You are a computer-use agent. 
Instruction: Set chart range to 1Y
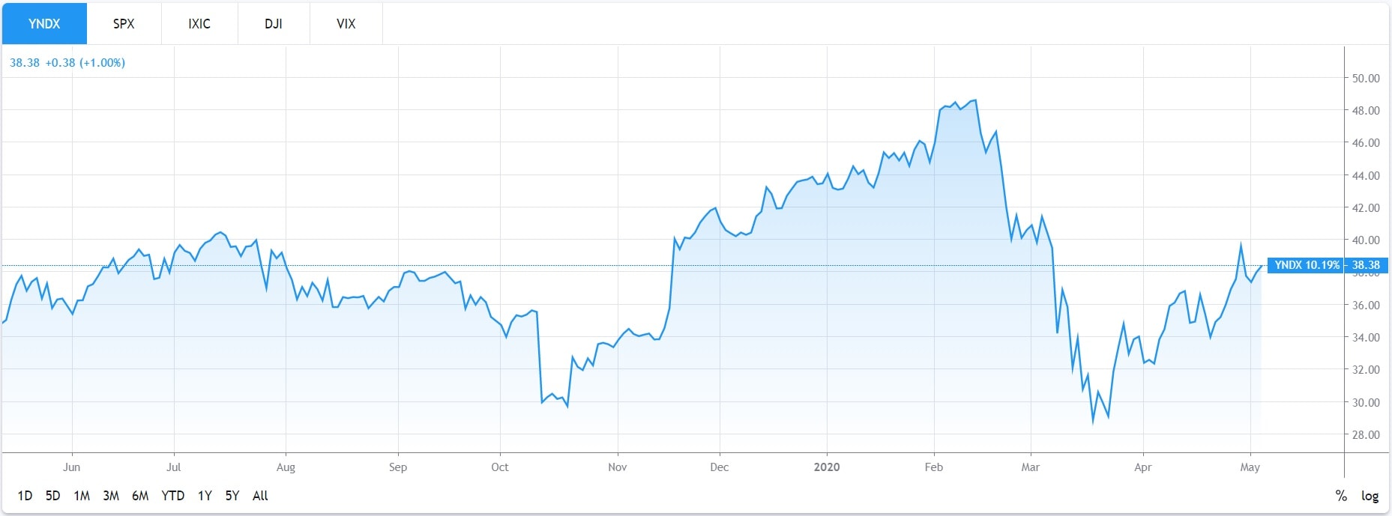(x=205, y=496)
